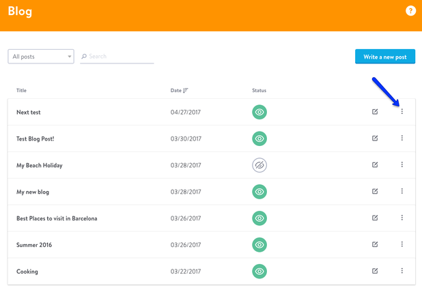The height and width of the screenshot is (292, 422).
Task: Expand the All posts filter dropdown
Action: [41, 57]
